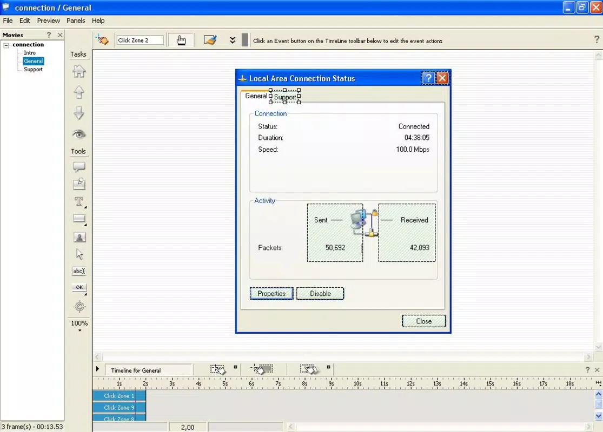Click the click zone hand toolbar icon

tap(103, 40)
